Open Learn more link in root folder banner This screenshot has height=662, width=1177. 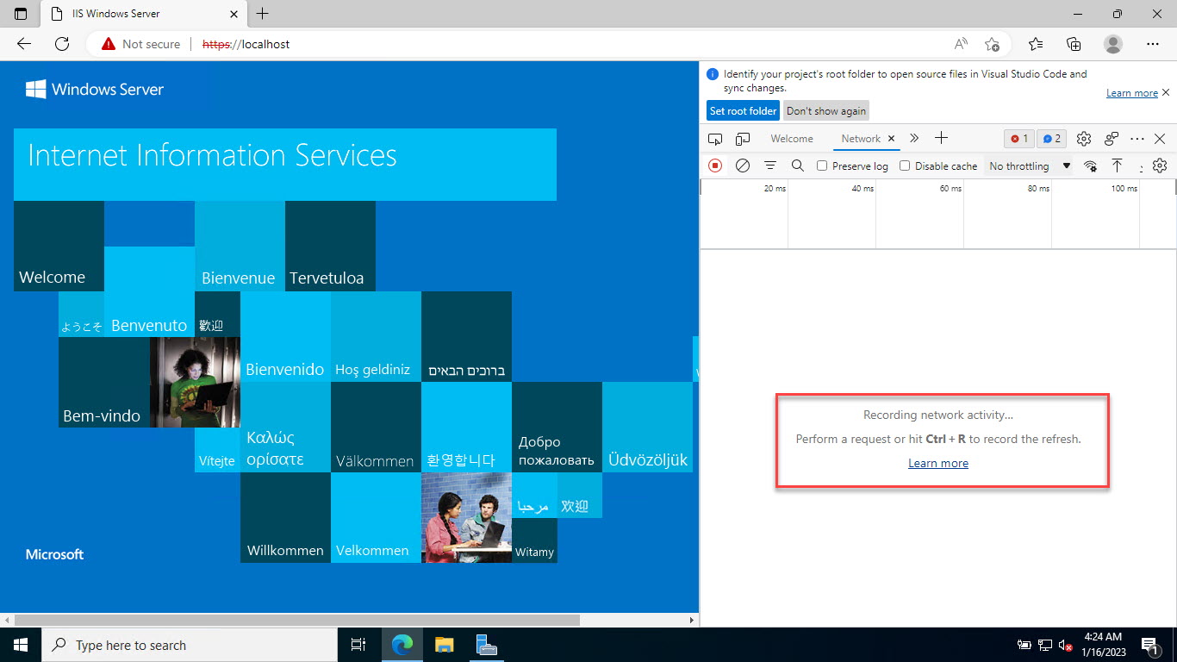[1132, 93]
